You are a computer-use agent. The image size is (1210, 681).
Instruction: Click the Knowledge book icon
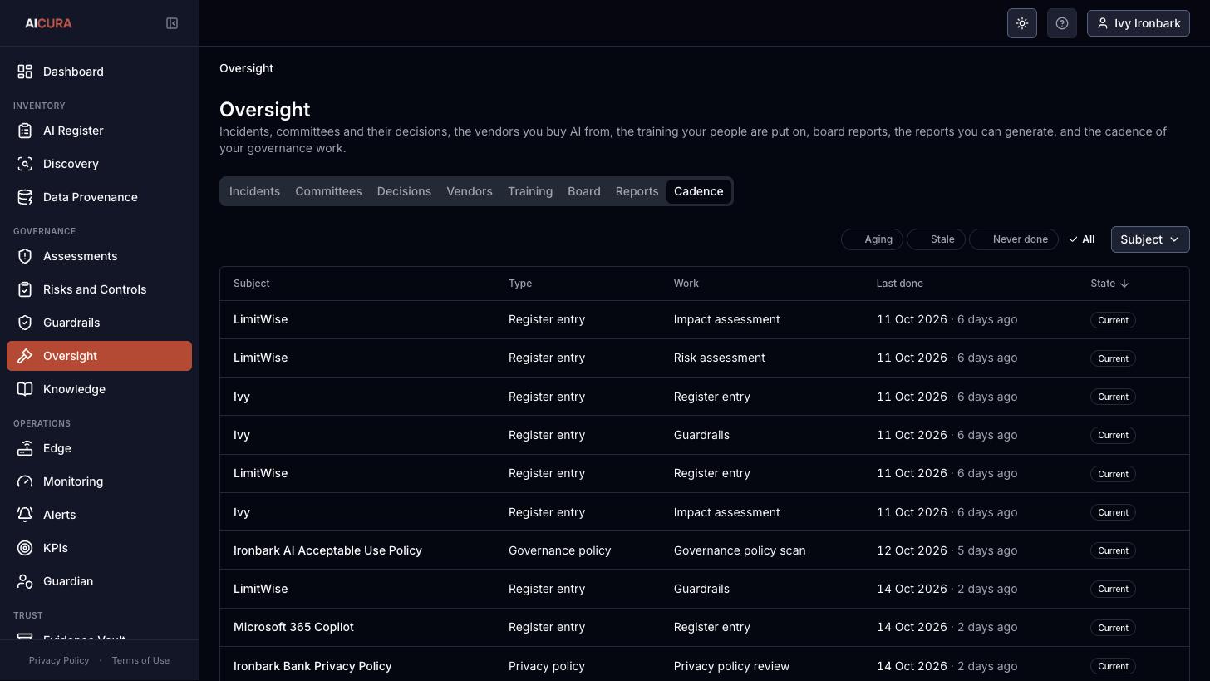pyautogui.click(x=25, y=389)
